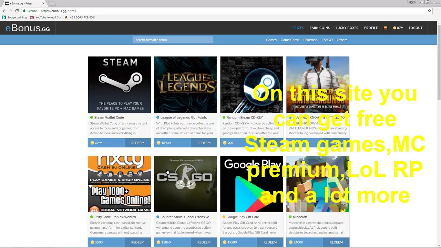The height and width of the screenshot is (248, 441).
Task: Click the browser forward arrow
Action: click(x=10, y=11)
